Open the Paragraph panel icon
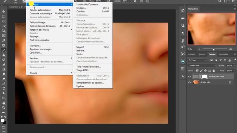 click(183, 33)
